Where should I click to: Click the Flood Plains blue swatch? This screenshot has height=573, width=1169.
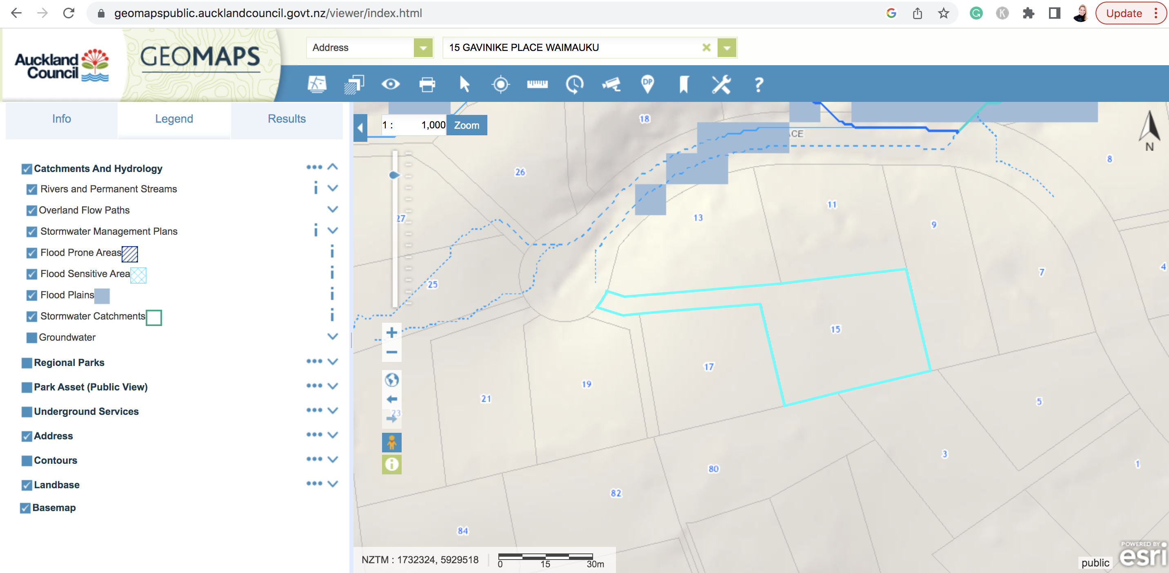(x=102, y=296)
